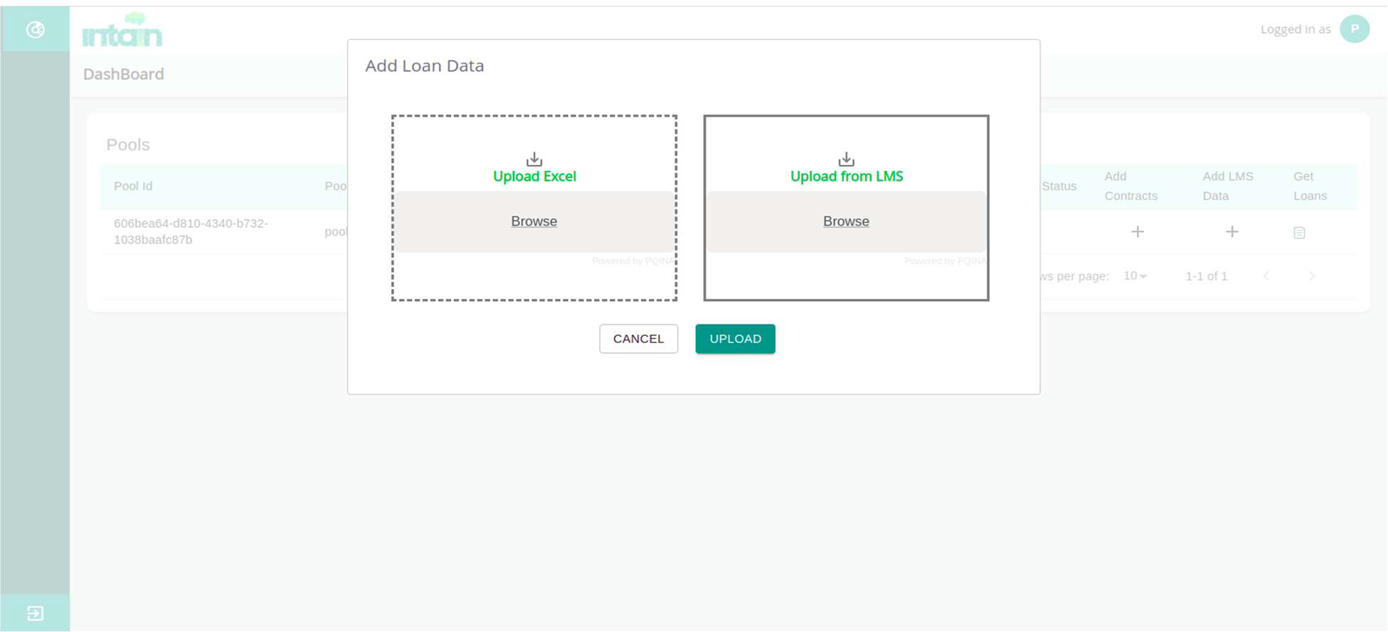This screenshot has width=1388, height=632.
Task: Click the Get Loans document icon
Action: coord(1299,233)
